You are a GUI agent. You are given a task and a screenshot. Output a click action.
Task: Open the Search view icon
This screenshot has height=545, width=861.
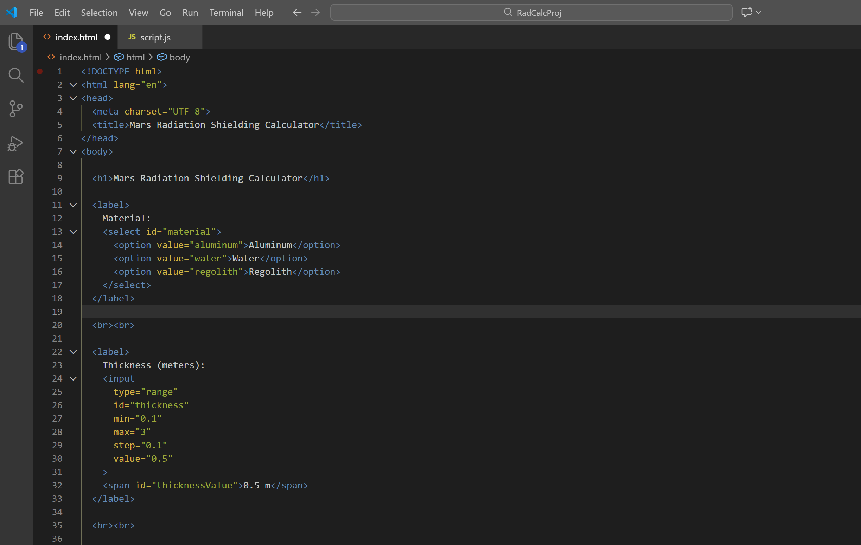click(16, 75)
